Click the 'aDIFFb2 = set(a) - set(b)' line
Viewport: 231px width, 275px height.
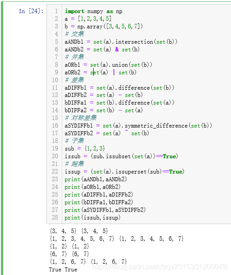104,95
